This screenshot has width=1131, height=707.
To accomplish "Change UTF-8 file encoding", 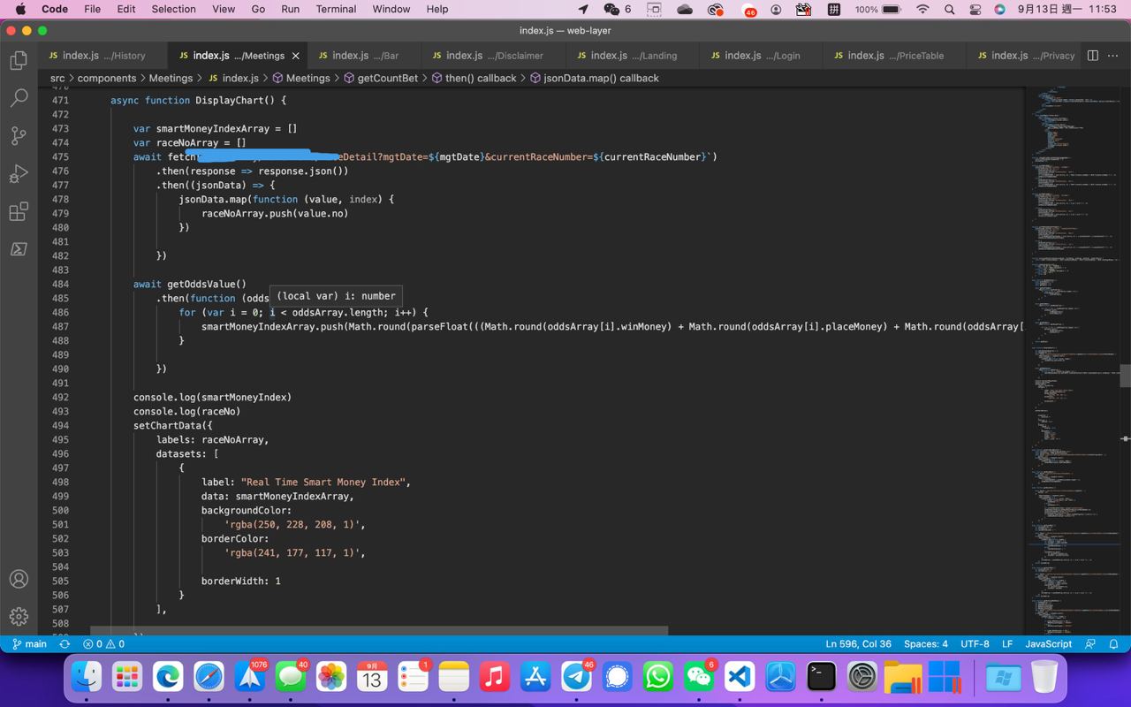I will tap(975, 644).
